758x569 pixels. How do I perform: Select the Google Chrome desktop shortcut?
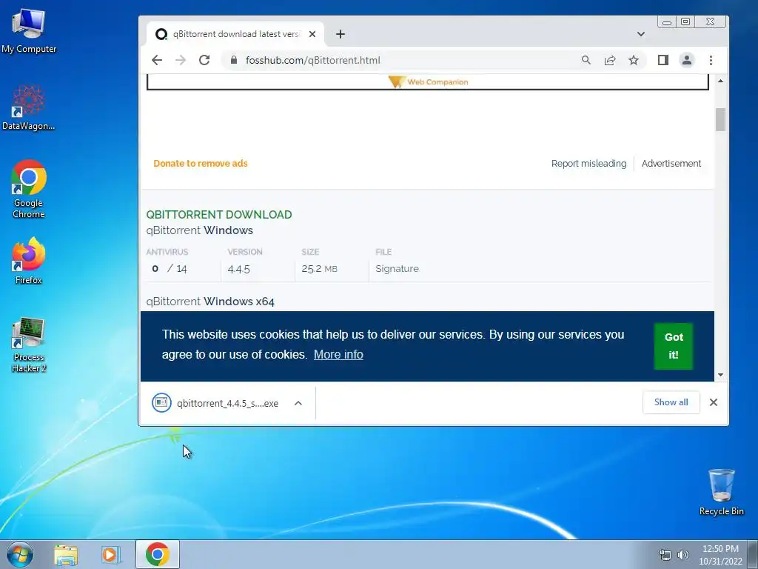tap(29, 189)
